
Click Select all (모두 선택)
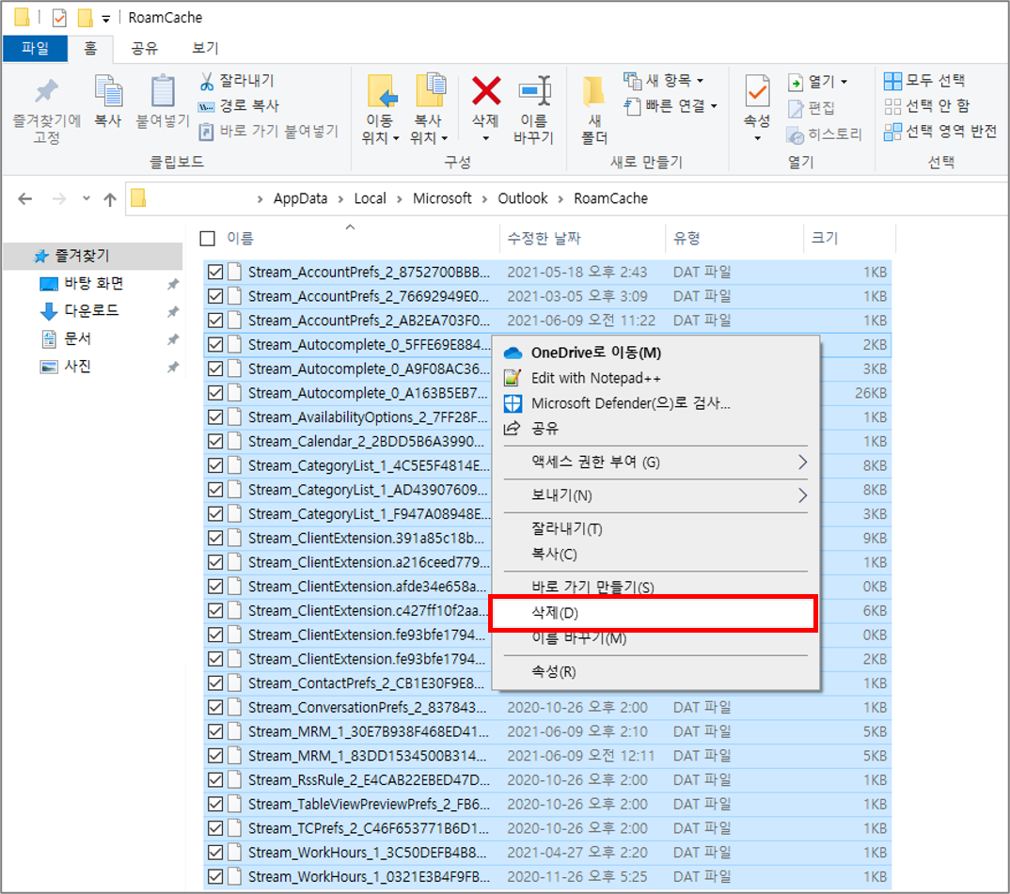click(x=924, y=81)
